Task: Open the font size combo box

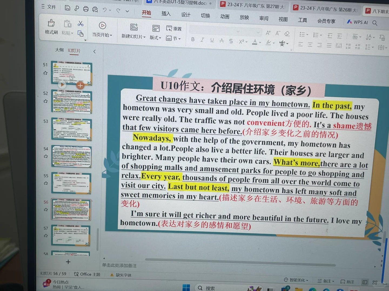Action: 251,32
